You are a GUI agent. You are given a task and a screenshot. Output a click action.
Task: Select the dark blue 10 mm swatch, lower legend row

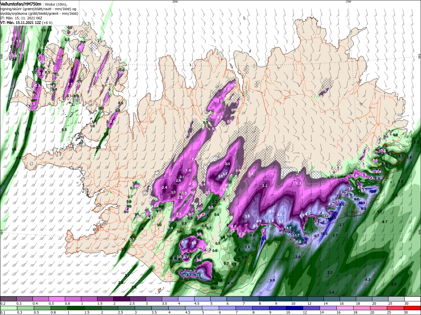[x=294, y=308]
